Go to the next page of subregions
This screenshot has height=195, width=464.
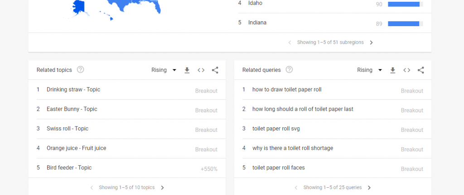click(x=372, y=42)
